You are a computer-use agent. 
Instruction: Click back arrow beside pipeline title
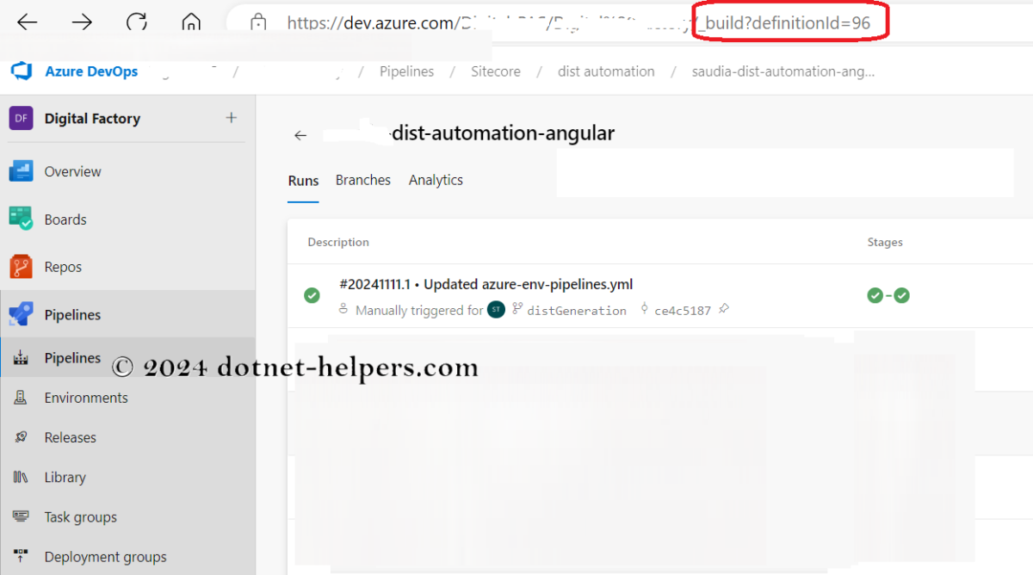(x=300, y=135)
